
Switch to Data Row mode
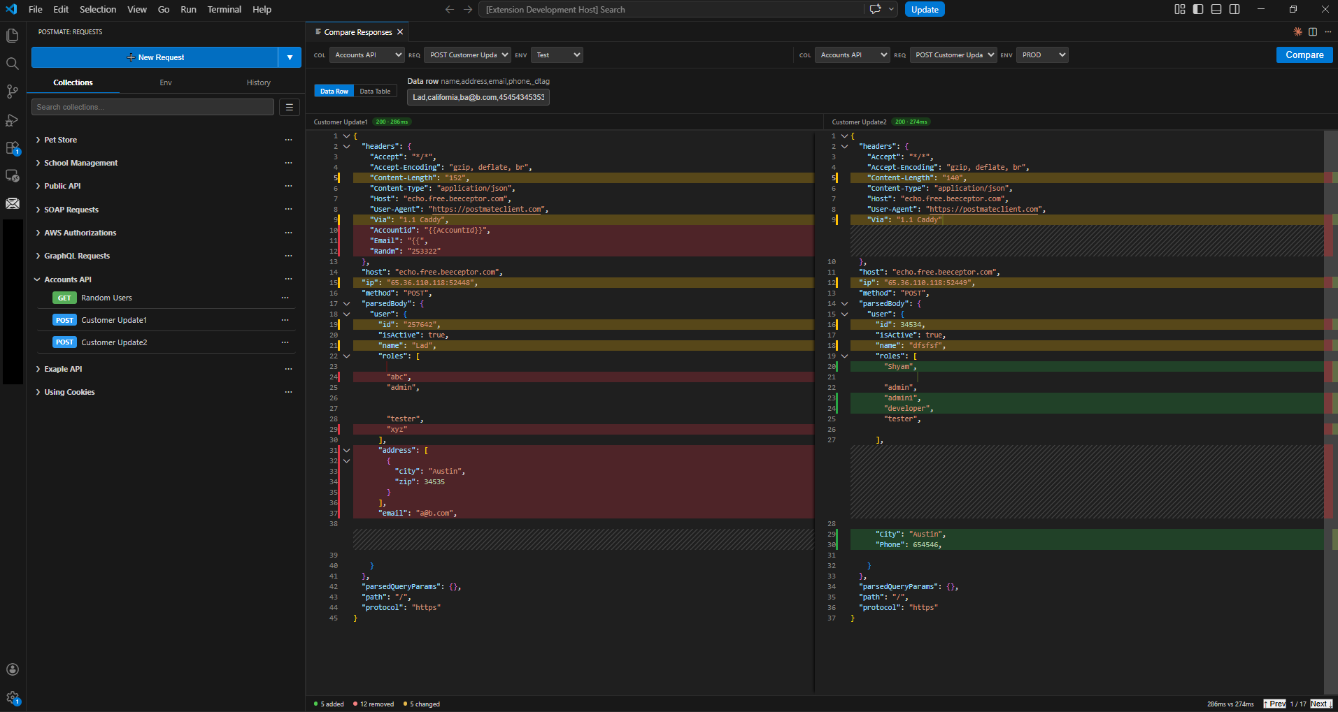[x=334, y=92]
